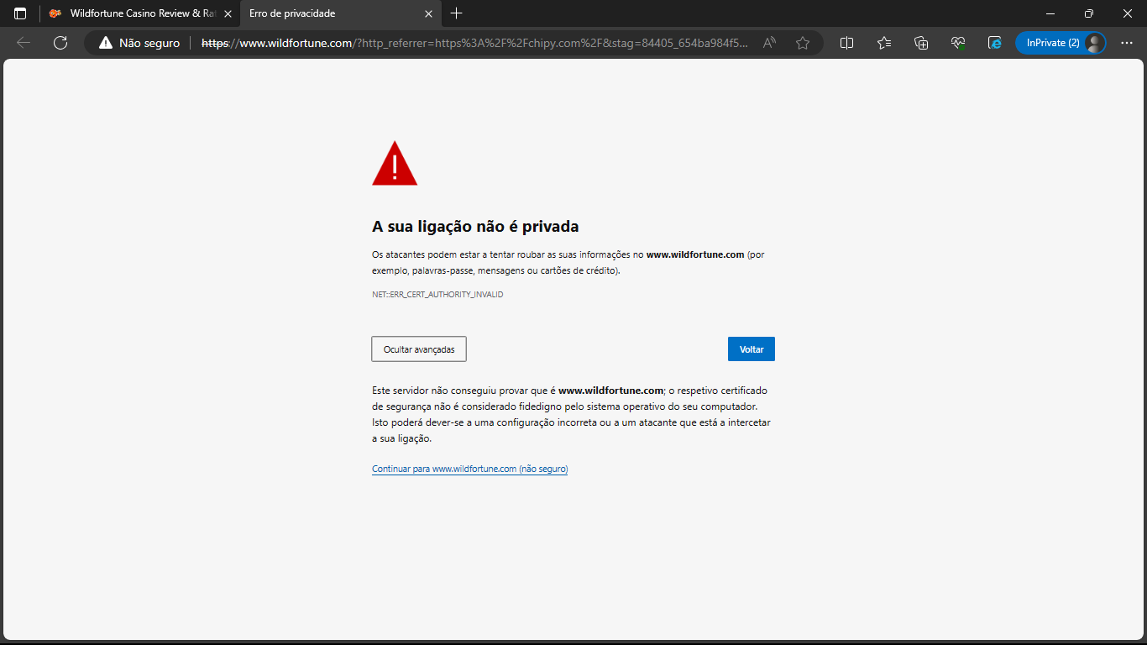1147x645 pixels.
Task: Click Ocultar avançadas
Action: point(418,349)
